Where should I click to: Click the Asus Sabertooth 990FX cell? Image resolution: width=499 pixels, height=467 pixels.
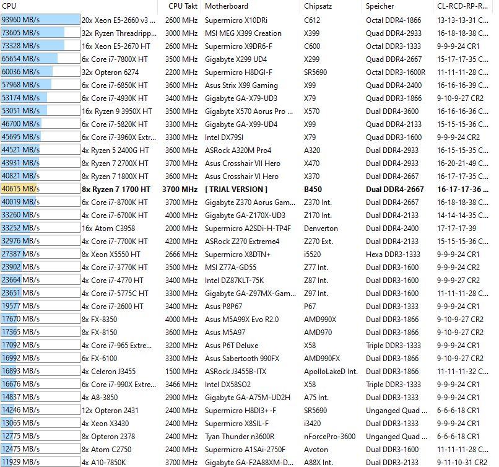[x=242, y=359]
